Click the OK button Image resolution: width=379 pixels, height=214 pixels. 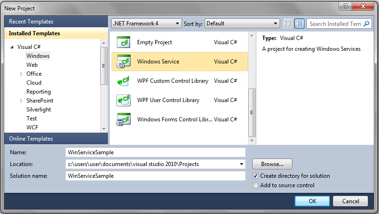312,201
